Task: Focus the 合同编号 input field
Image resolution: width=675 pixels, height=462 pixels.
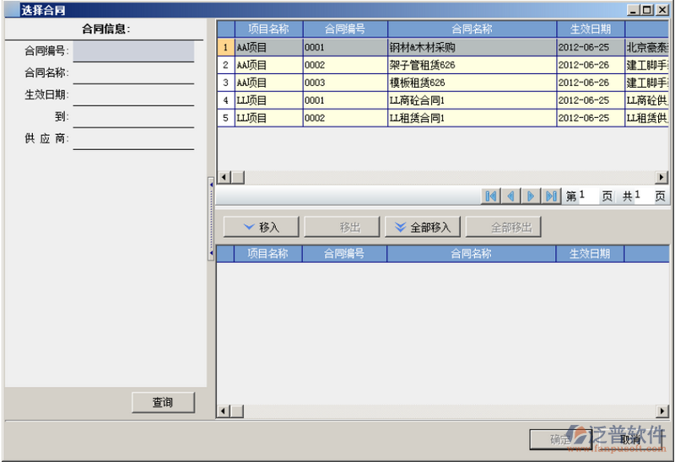Action: coord(133,51)
